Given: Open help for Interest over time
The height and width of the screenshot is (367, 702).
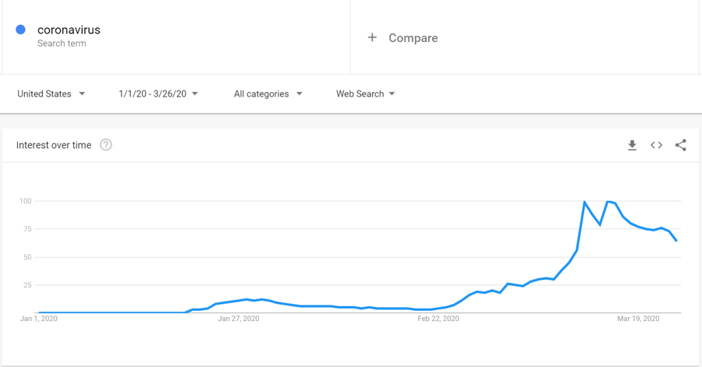Looking at the screenshot, I should coord(105,145).
